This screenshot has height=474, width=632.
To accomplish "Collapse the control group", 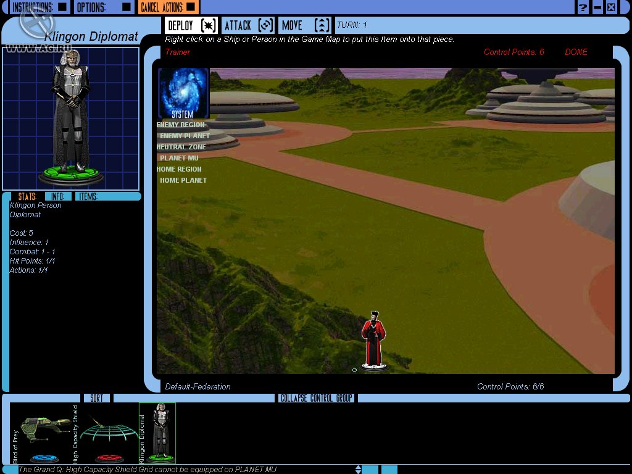I will click(316, 398).
